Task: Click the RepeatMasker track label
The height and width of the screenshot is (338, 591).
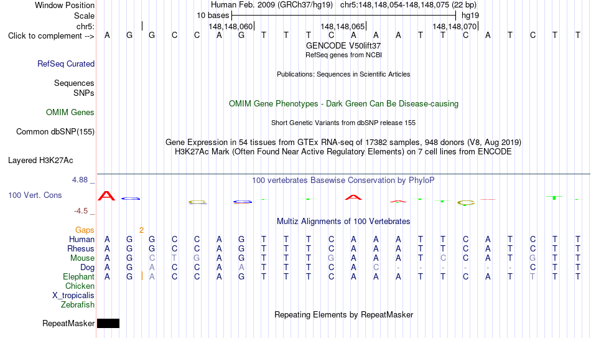Action: click(x=68, y=323)
